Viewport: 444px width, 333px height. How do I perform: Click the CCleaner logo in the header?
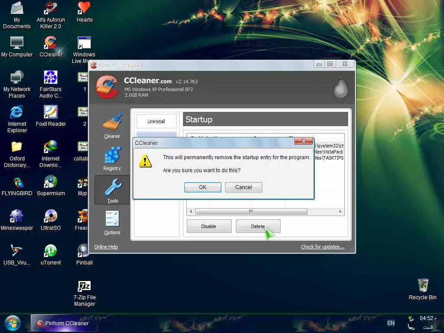click(x=108, y=87)
